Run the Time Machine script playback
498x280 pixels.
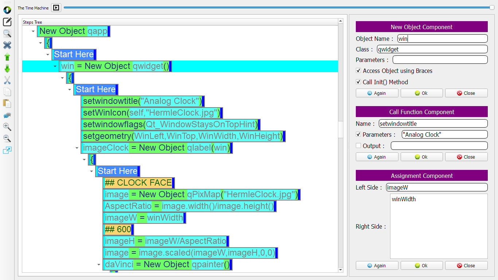(56, 8)
